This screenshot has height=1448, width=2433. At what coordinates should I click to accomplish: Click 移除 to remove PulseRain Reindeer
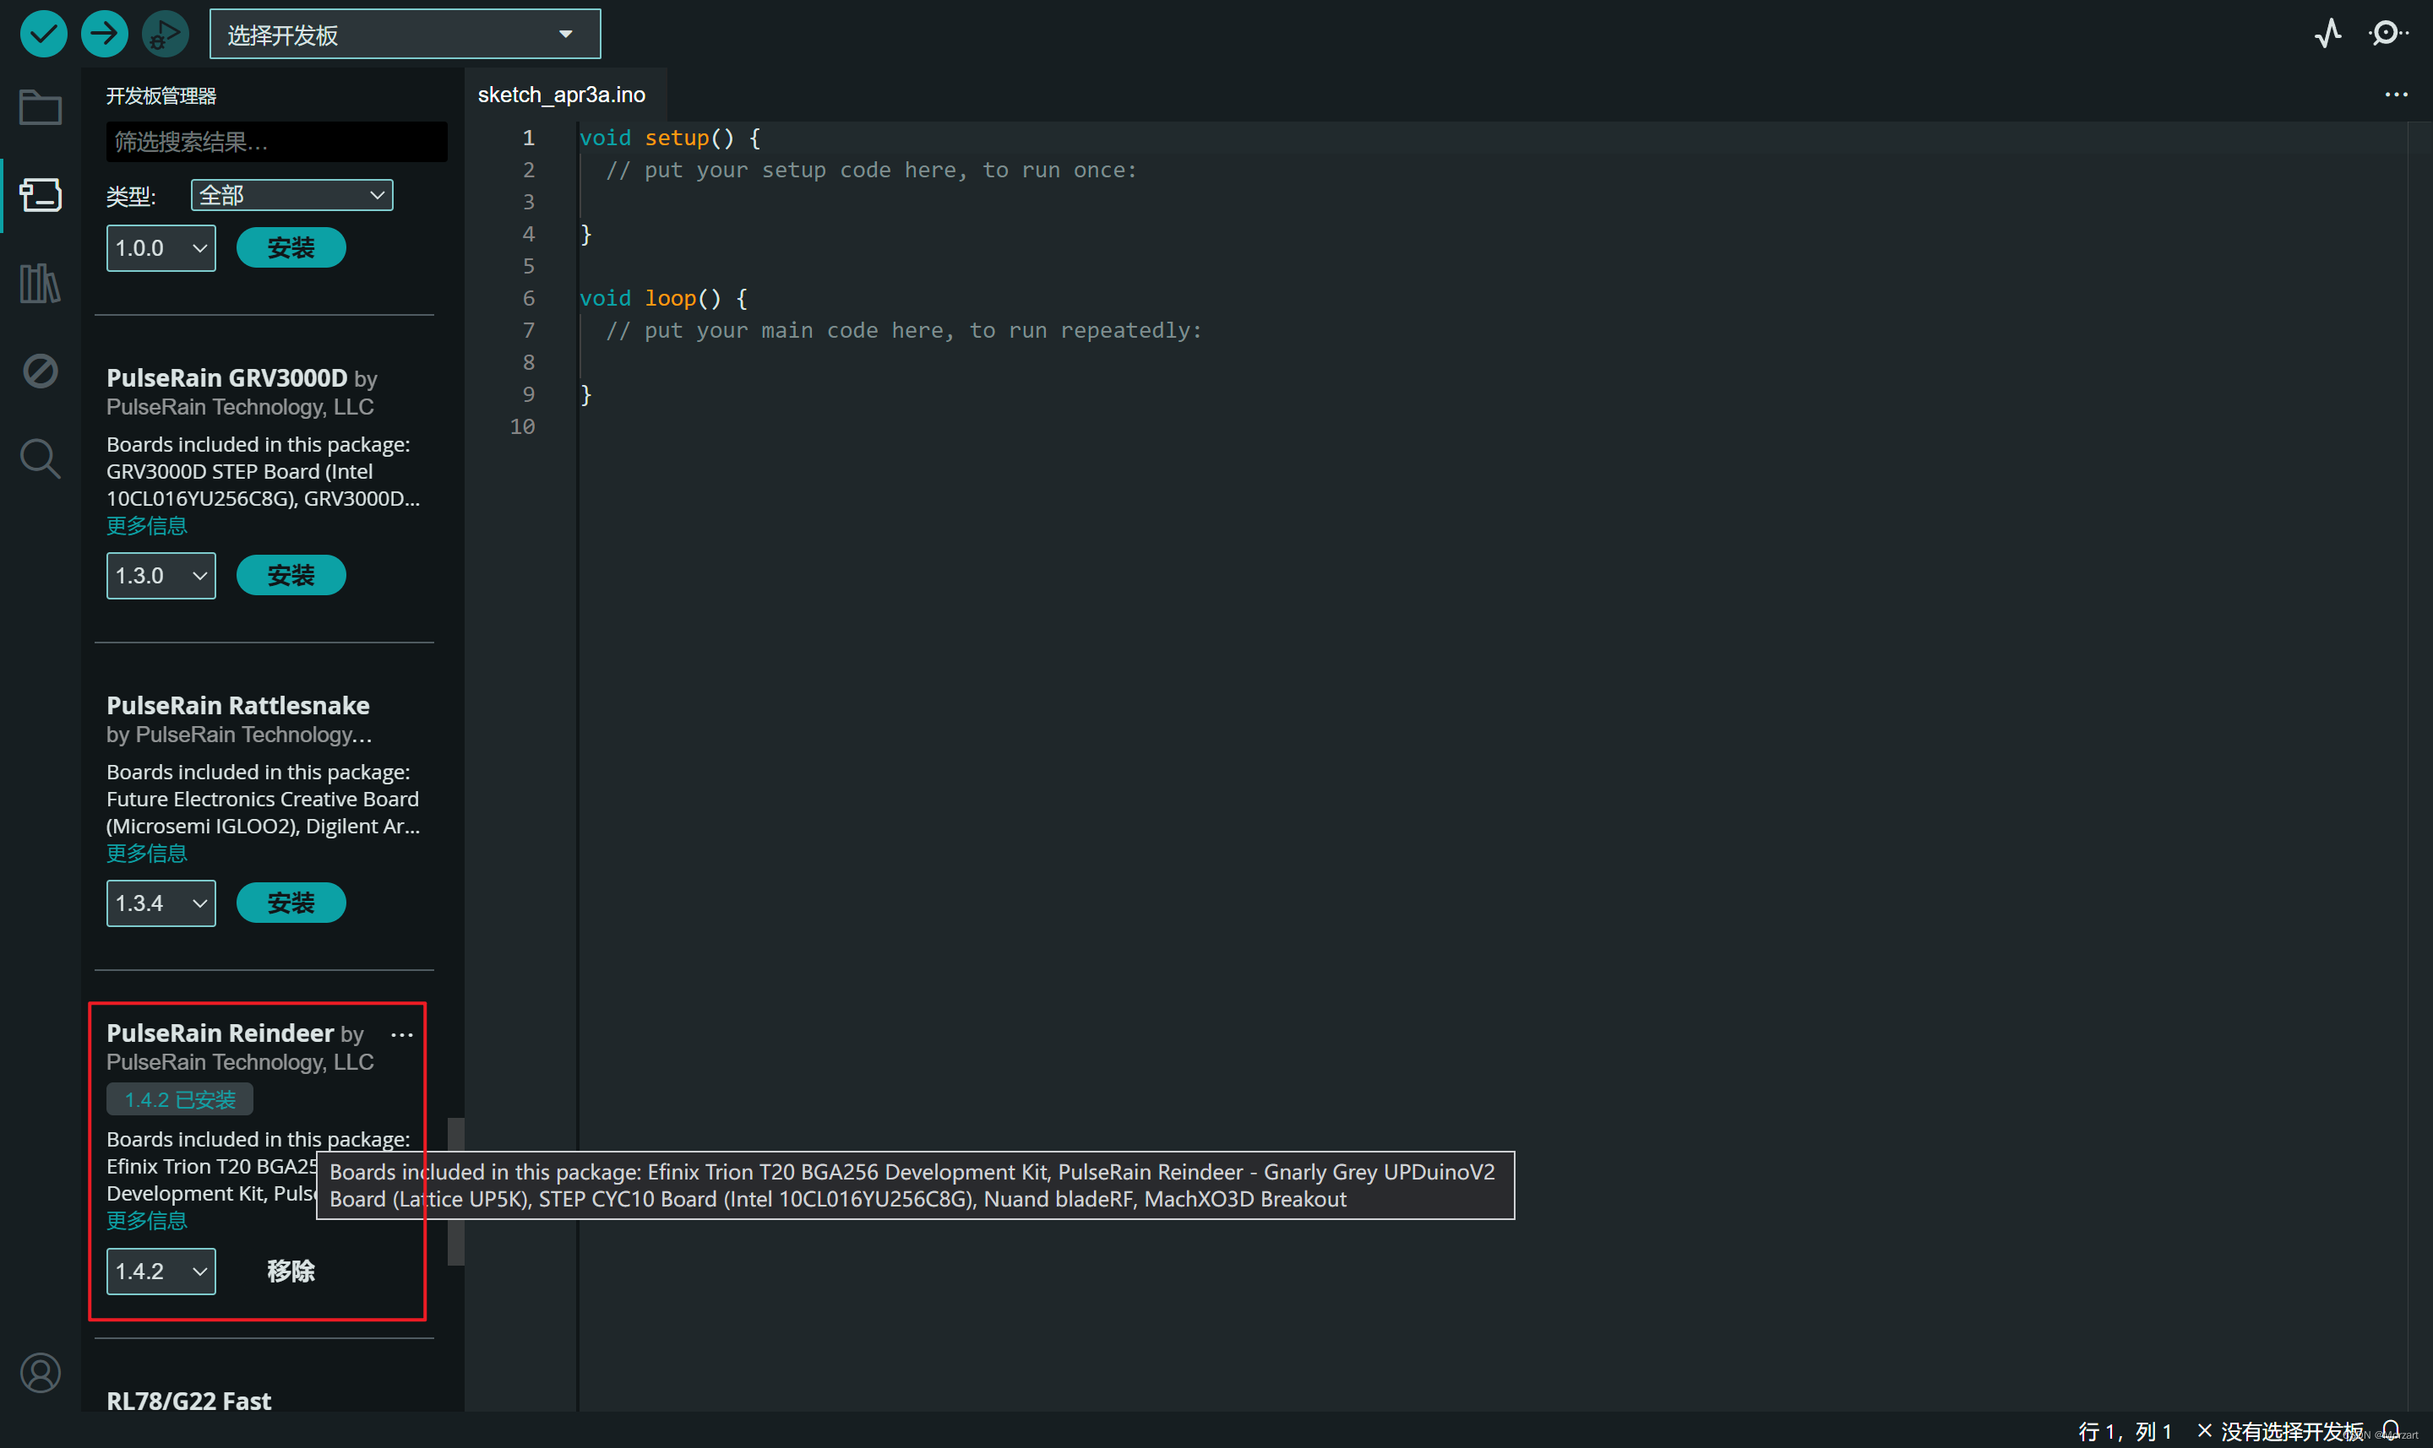[291, 1272]
